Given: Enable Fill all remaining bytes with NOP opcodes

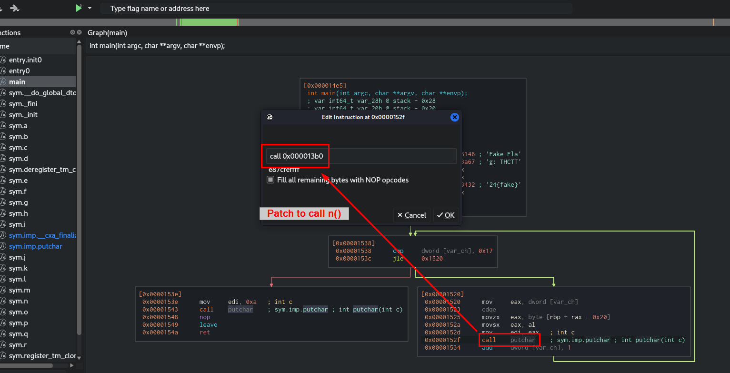Looking at the screenshot, I should [270, 180].
